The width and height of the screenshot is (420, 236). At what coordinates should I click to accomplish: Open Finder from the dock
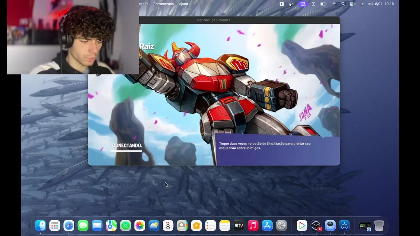pyautogui.click(x=40, y=226)
